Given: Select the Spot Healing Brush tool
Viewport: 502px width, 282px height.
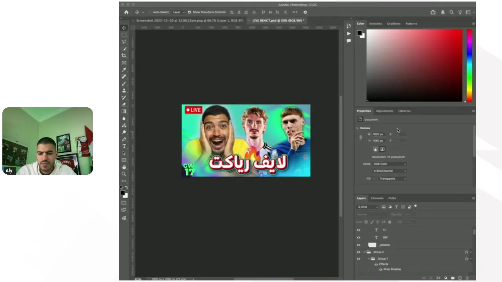Looking at the screenshot, I should pyautogui.click(x=124, y=77).
